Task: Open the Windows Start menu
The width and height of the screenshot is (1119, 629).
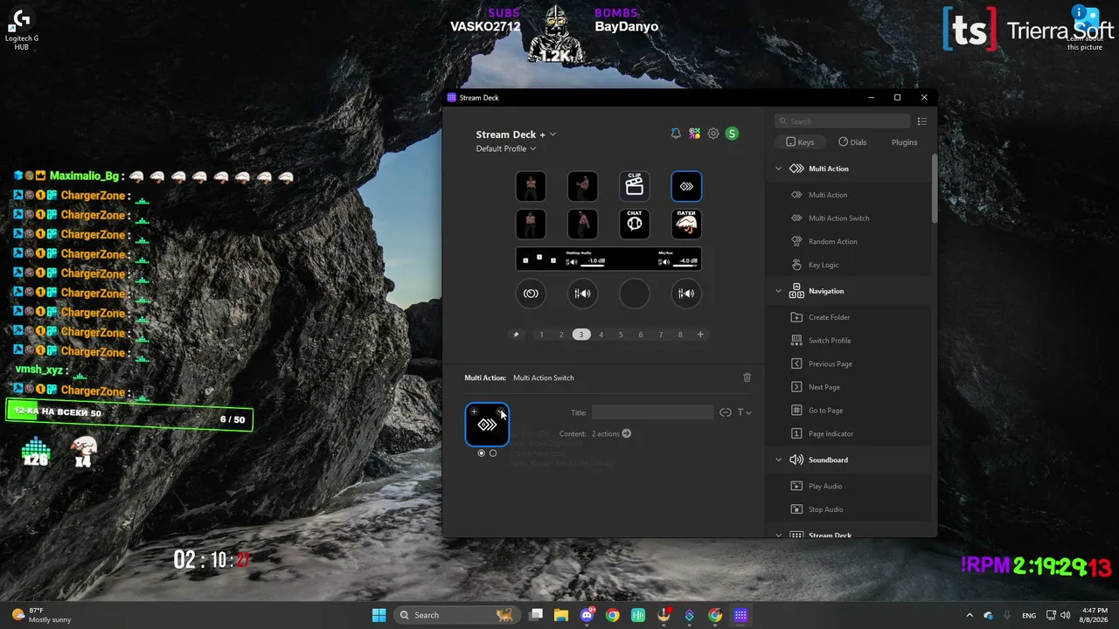Action: click(x=379, y=615)
